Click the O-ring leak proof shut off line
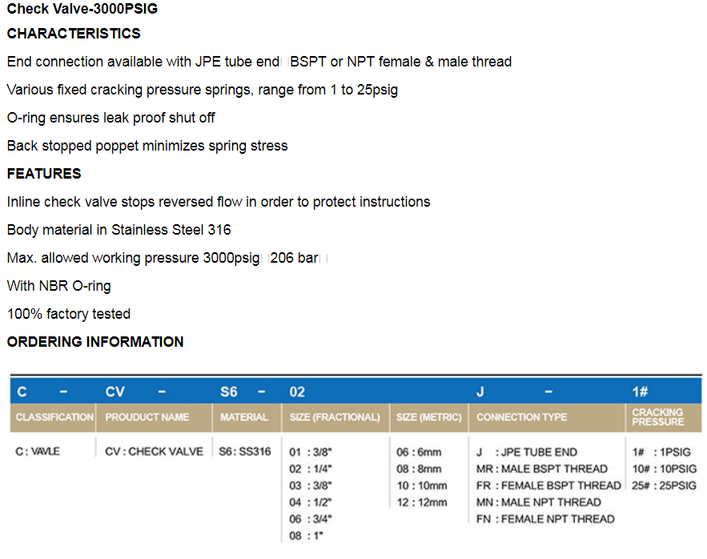Viewport: 707px width, 559px height. click(110, 118)
